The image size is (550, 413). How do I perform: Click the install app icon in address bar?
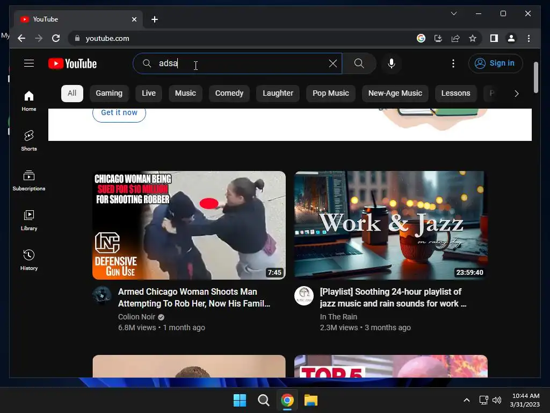pyautogui.click(x=438, y=38)
